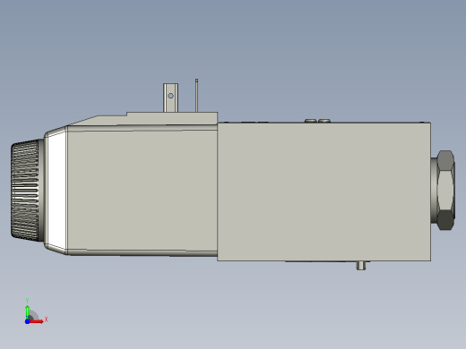Select the knurled adjustment knob on left end
Image resolution: width=466 pixels, height=349 pixels.
click(x=25, y=190)
